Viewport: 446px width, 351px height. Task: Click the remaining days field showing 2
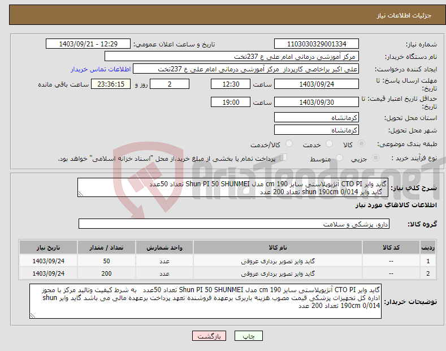coord(170,84)
